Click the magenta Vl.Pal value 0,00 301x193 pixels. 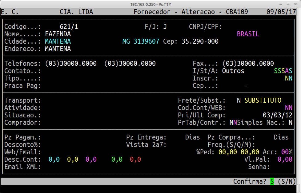[x=285, y=160]
